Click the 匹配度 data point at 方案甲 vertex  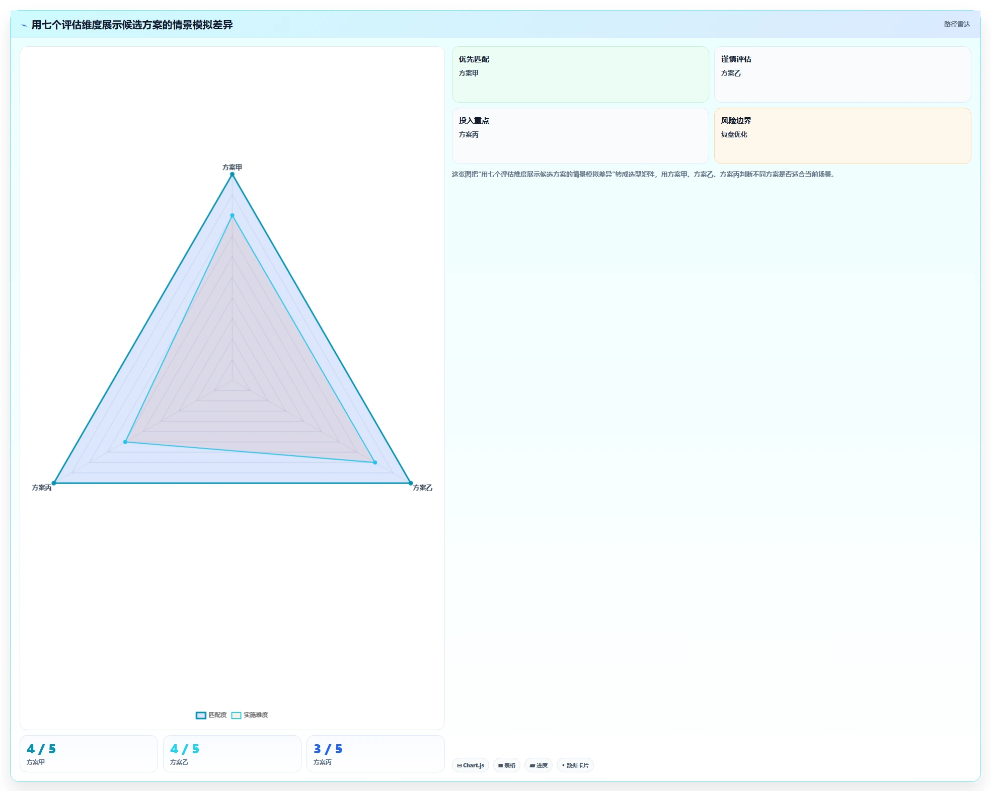tap(232, 175)
